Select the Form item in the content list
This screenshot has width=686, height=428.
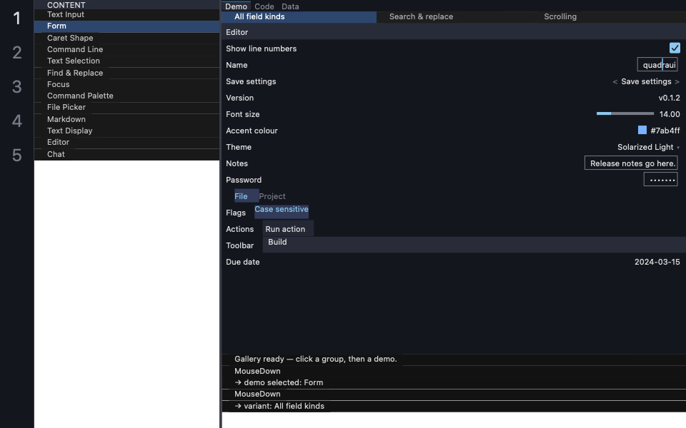(127, 26)
